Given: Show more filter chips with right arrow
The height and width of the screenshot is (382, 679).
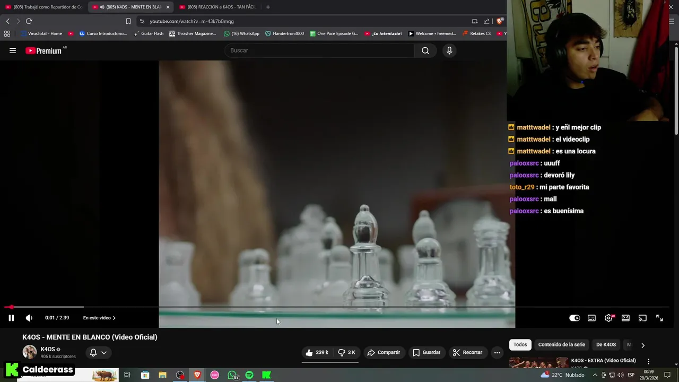Looking at the screenshot, I should 643,345.
